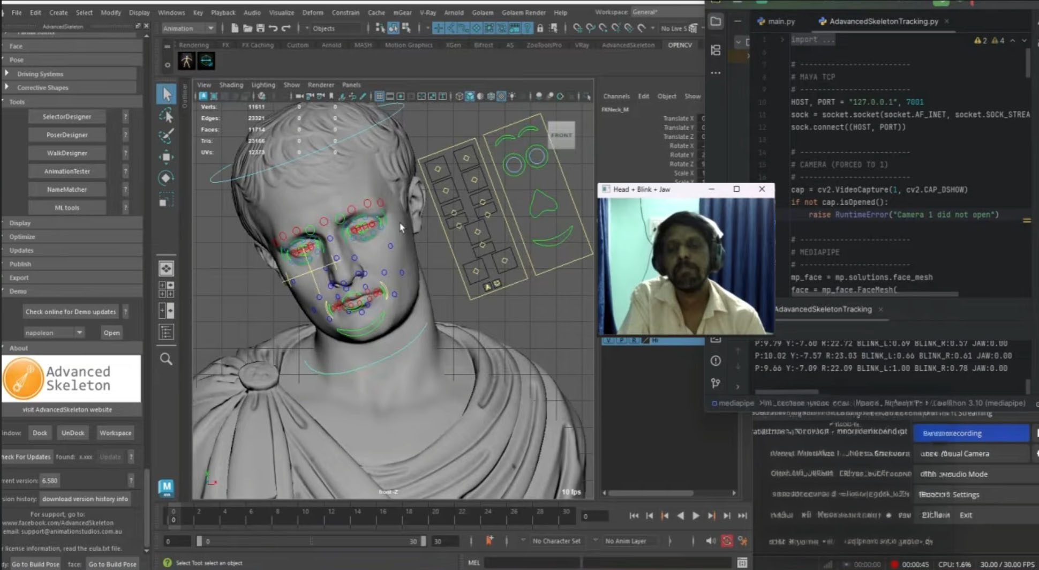This screenshot has width=1039, height=570.
Task: Toggle timeline sound mute icon
Action: tap(711, 541)
